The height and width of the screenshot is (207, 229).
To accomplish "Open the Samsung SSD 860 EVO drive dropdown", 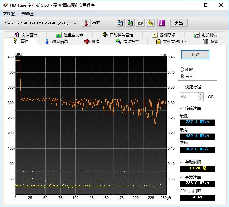I will tap(41, 23).
